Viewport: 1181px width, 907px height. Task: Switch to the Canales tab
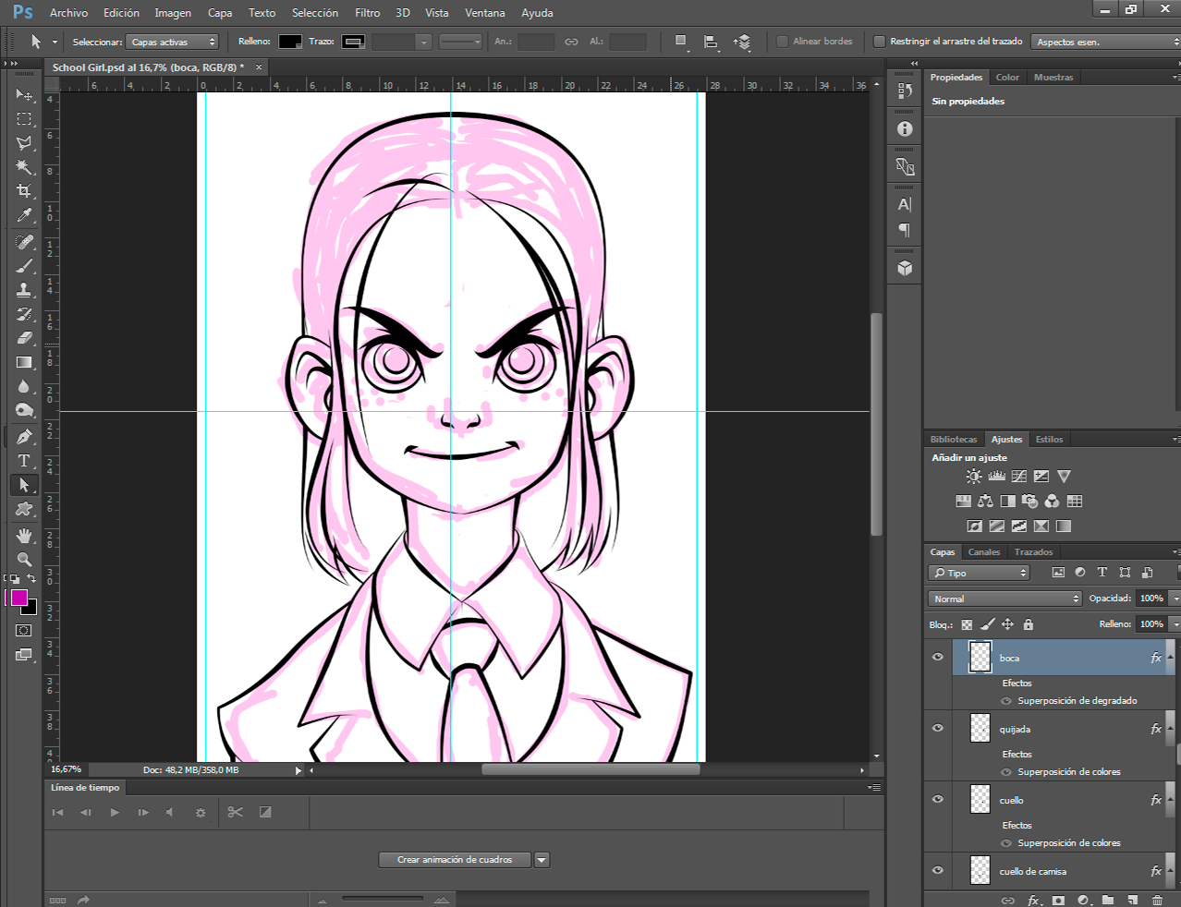(x=984, y=552)
